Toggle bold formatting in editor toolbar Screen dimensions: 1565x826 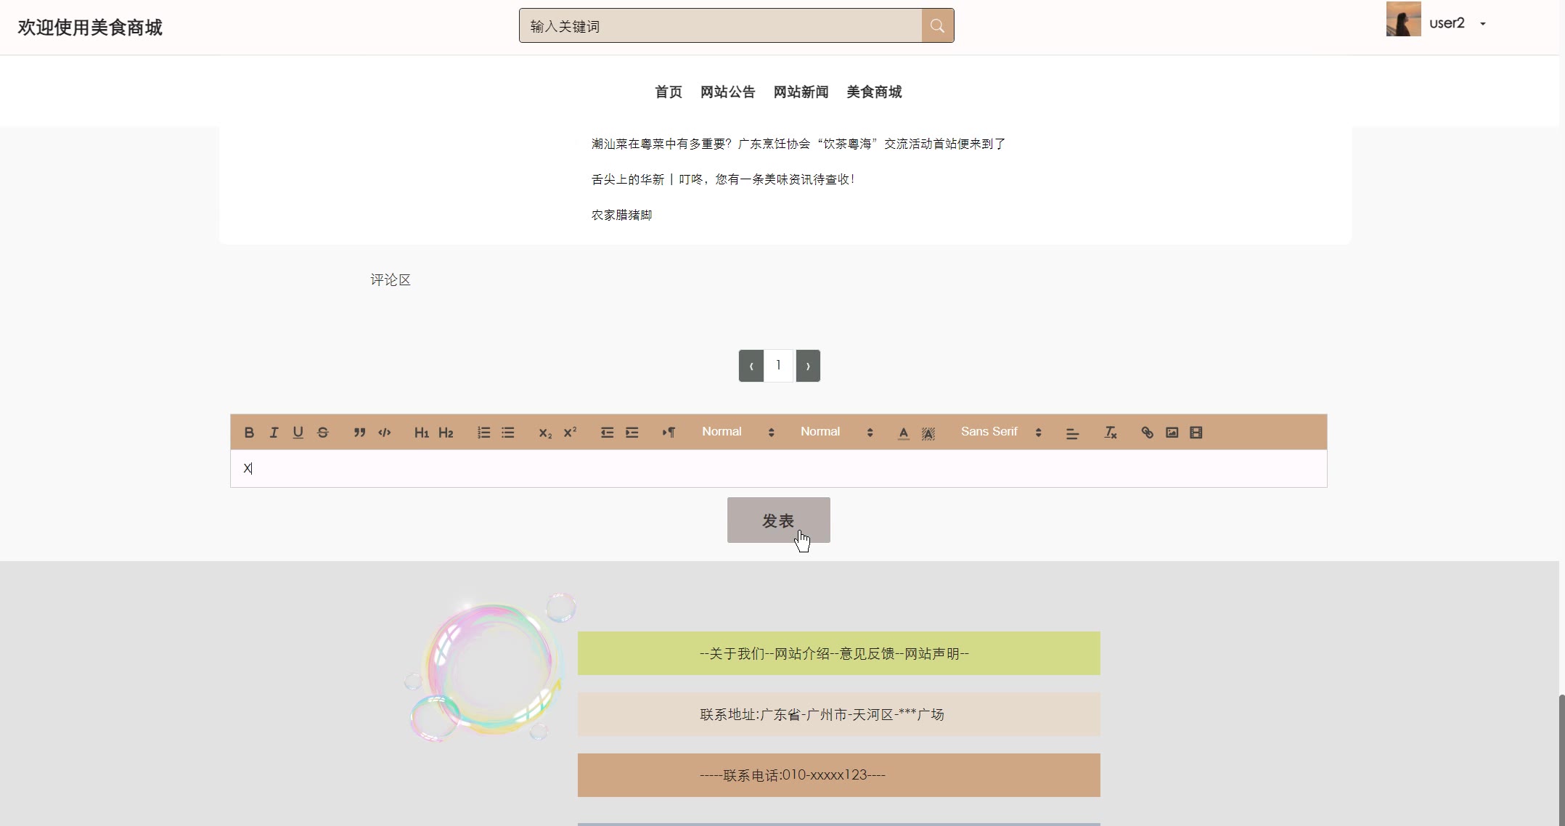tap(249, 433)
